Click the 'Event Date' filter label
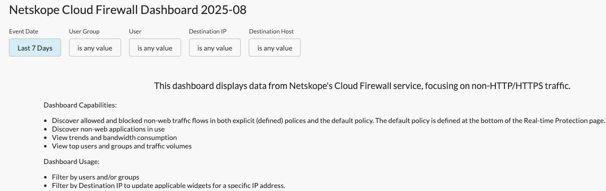 tap(24, 31)
